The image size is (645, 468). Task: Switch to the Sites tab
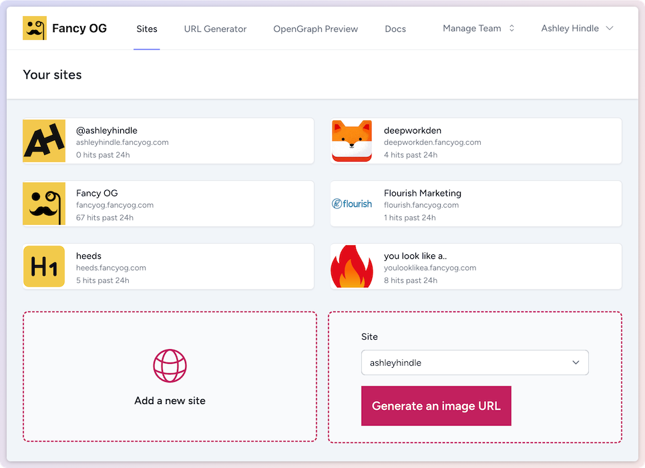(147, 29)
